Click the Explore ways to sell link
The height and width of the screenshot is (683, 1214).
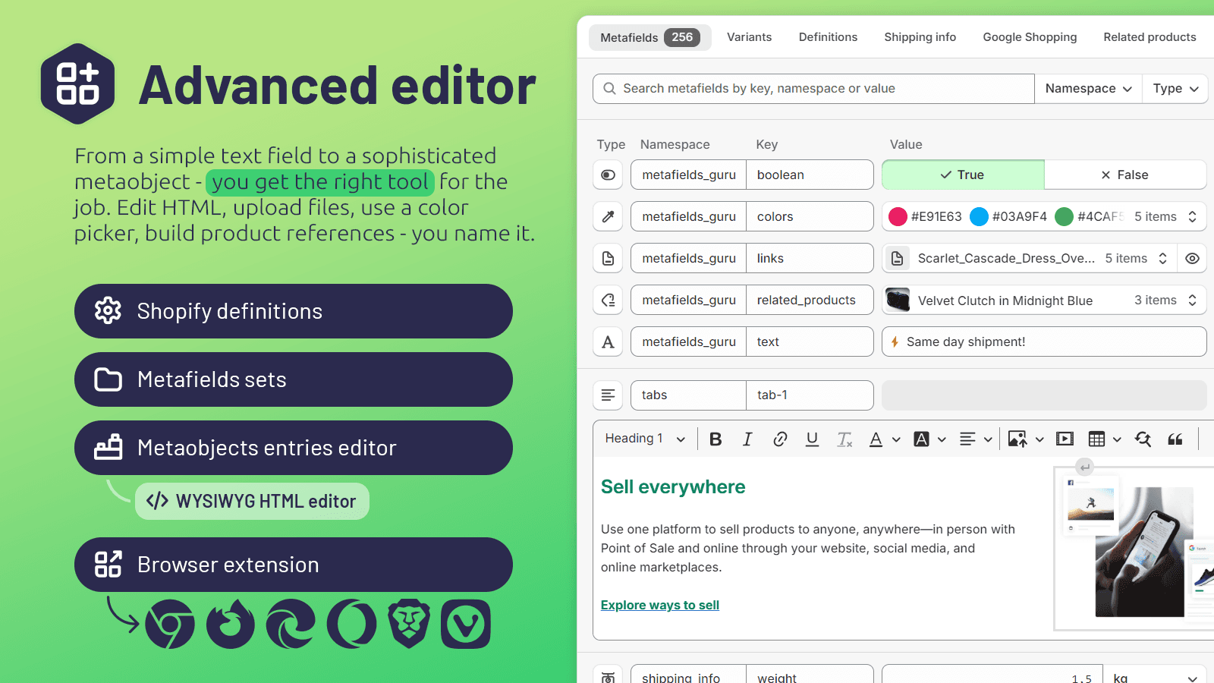(x=659, y=605)
